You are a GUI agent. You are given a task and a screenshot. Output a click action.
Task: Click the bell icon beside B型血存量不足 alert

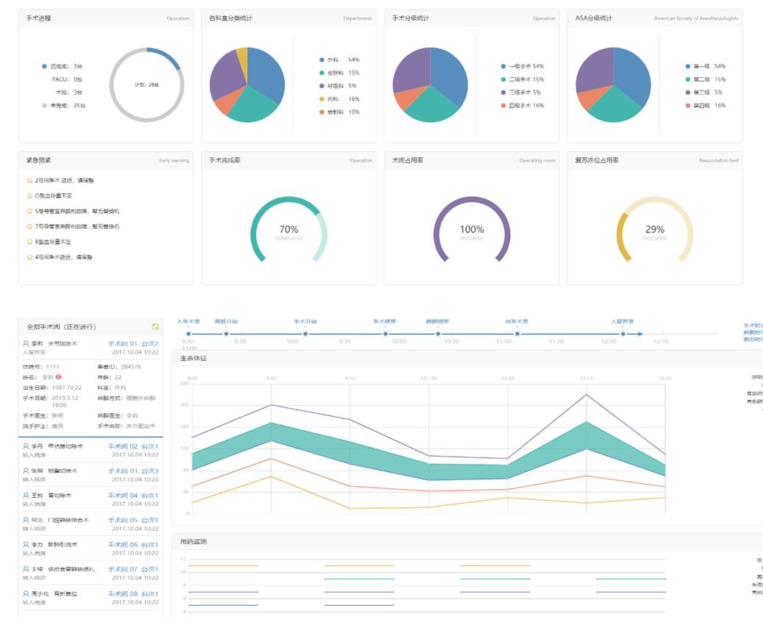[29, 242]
